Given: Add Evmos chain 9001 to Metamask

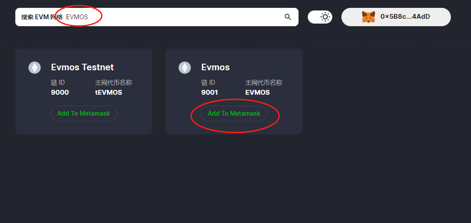Looking at the screenshot, I should [x=234, y=113].
